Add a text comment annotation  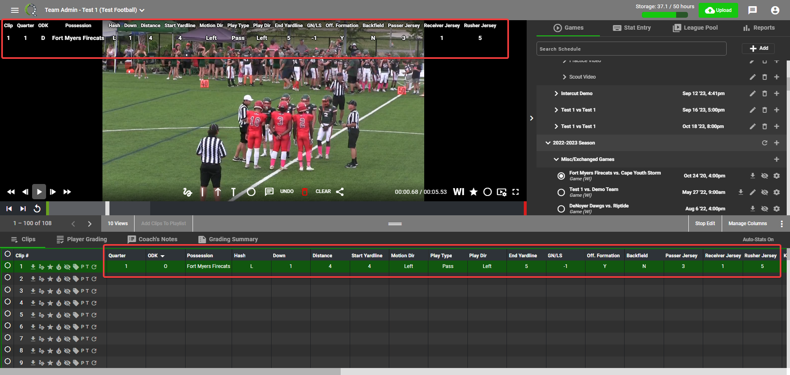click(x=269, y=192)
